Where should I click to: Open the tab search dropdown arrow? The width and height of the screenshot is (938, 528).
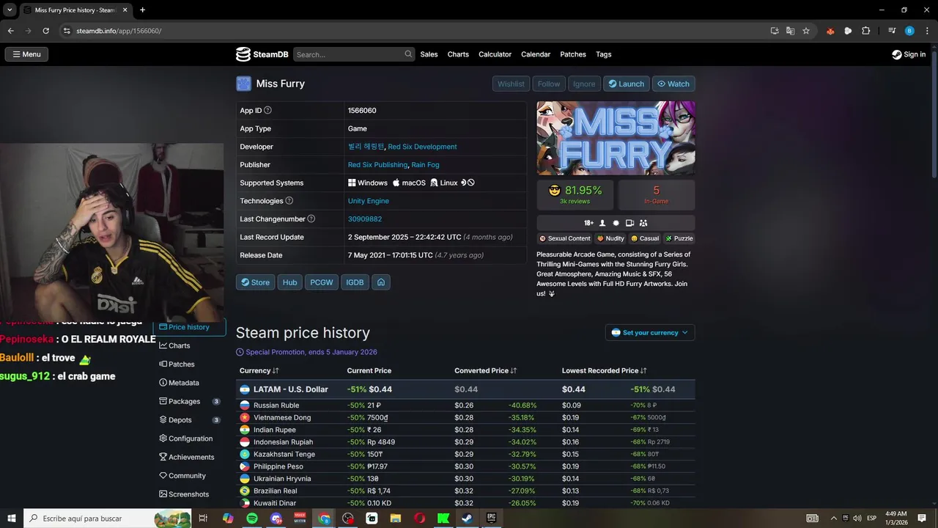pyautogui.click(x=10, y=10)
